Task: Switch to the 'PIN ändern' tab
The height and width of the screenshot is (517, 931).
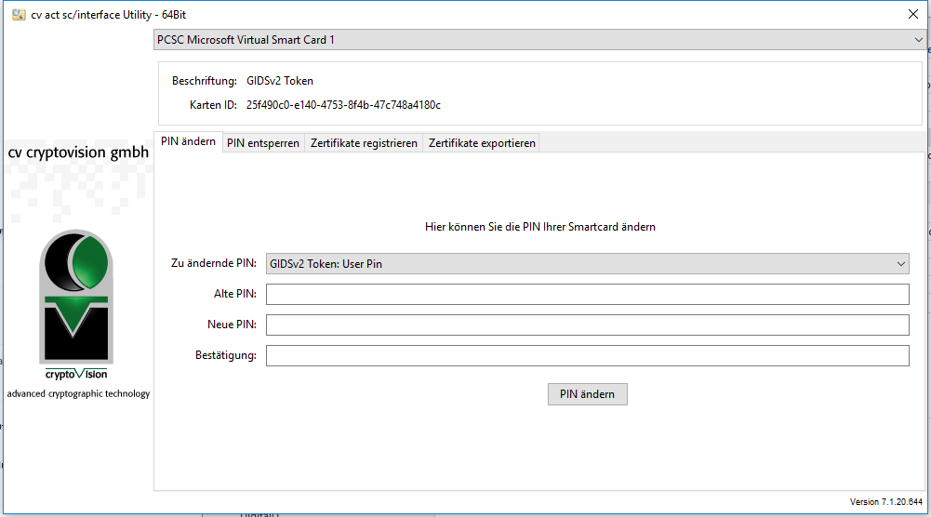Action: coord(188,142)
